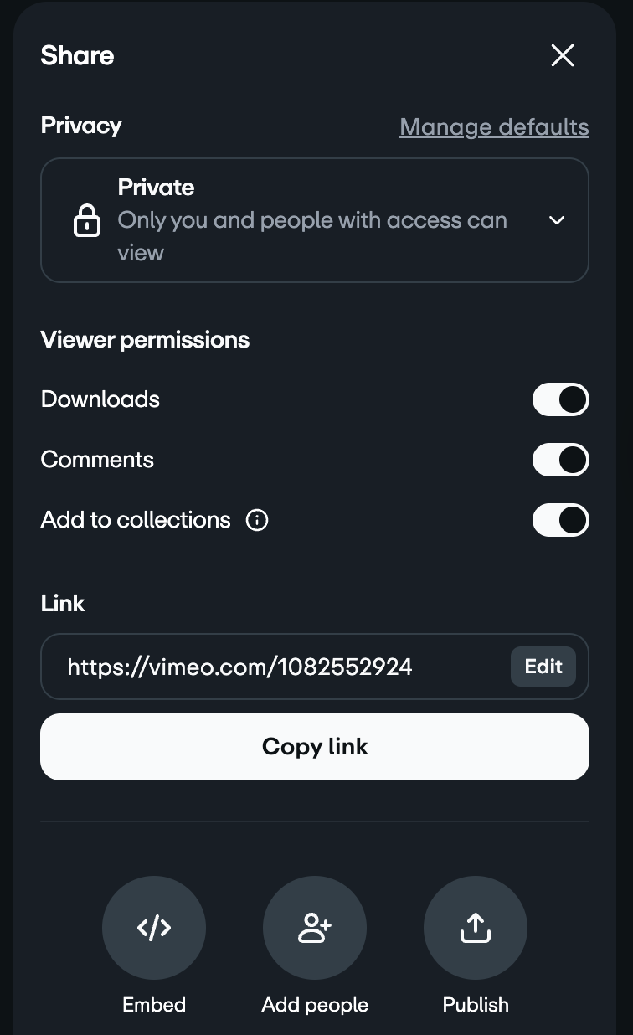Click the Copy link button
This screenshot has width=633, height=1035.
point(315,747)
